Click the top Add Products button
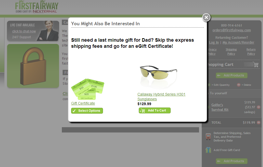 pos(231,75)
